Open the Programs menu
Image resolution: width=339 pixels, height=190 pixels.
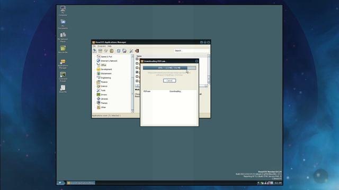point(101,46)
